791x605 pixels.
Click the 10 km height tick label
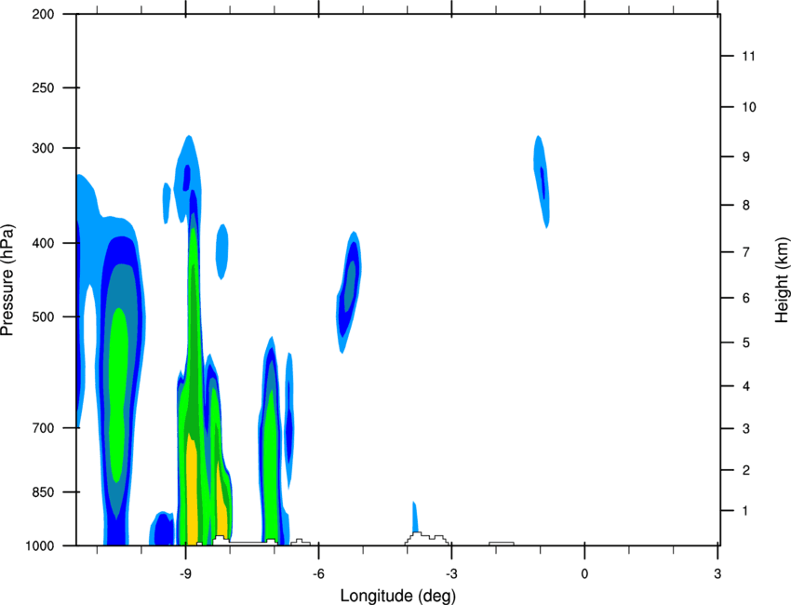coord(749,107)
